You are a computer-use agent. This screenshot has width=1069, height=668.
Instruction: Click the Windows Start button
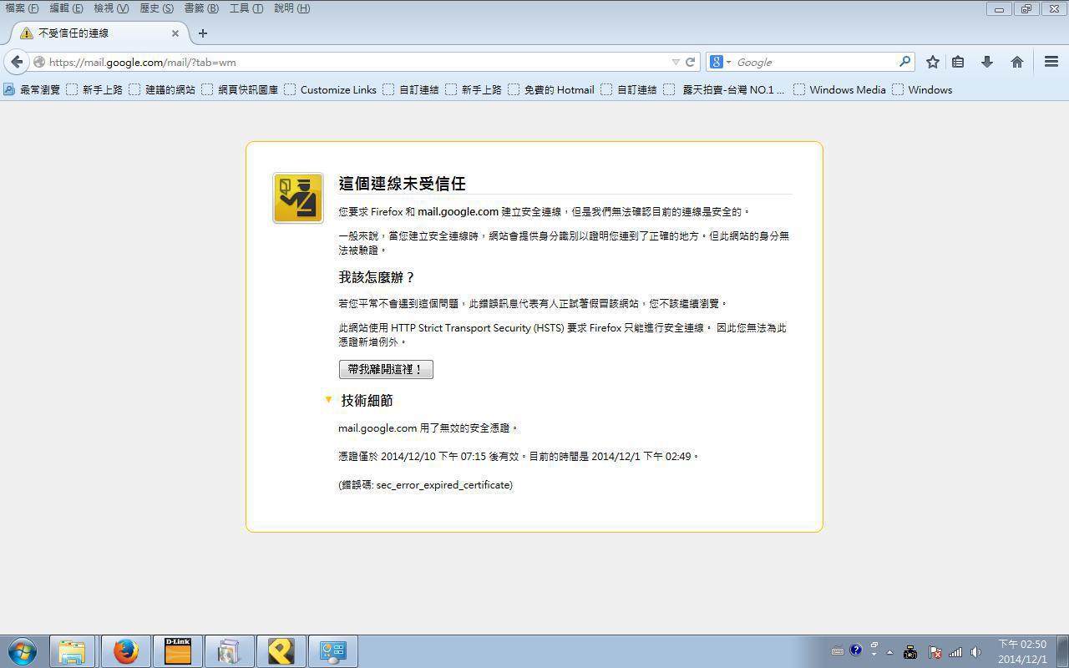pyautogui.click(x=23, y=651)
